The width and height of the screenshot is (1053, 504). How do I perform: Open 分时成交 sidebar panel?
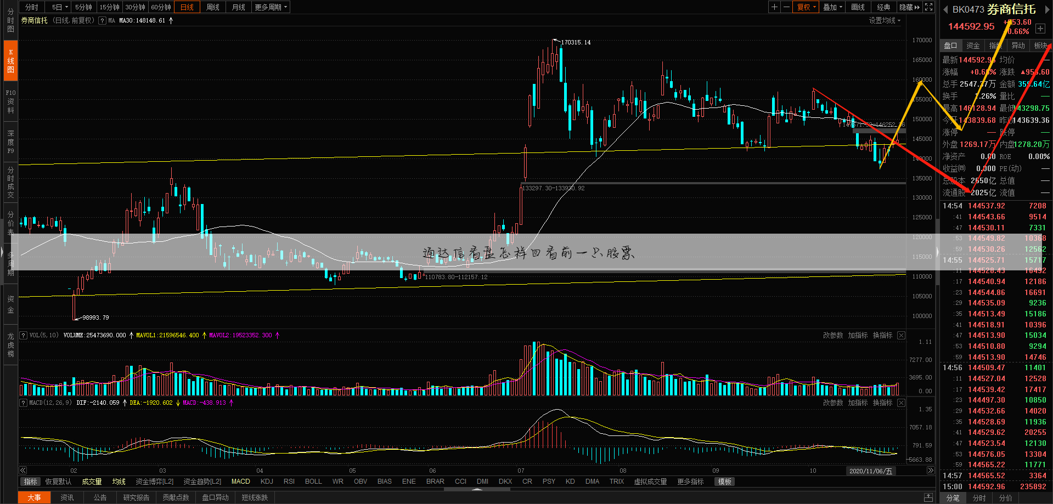(10, 183)
